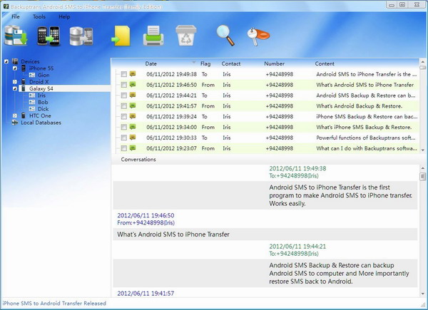The height and width of the screenshot is (310, 428).
Task: Check the box for 19:46:50 message
Action: click(124, 85)
